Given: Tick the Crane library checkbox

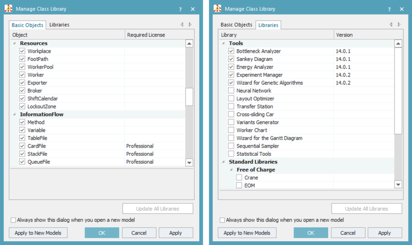Looking at the screenshot, I should coord(239,178).
